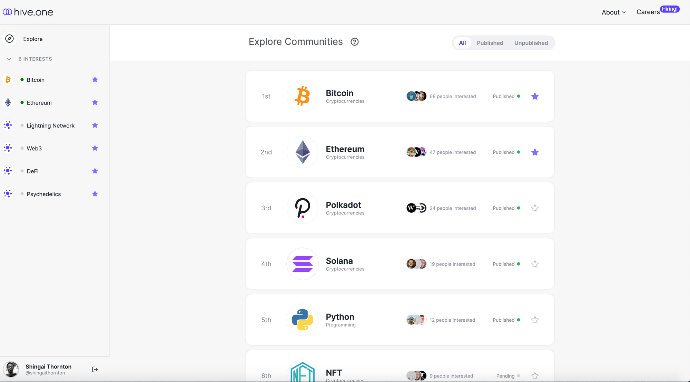Click the hive.one logo
The image size is (690, 382).
click(x=28, y=12)
